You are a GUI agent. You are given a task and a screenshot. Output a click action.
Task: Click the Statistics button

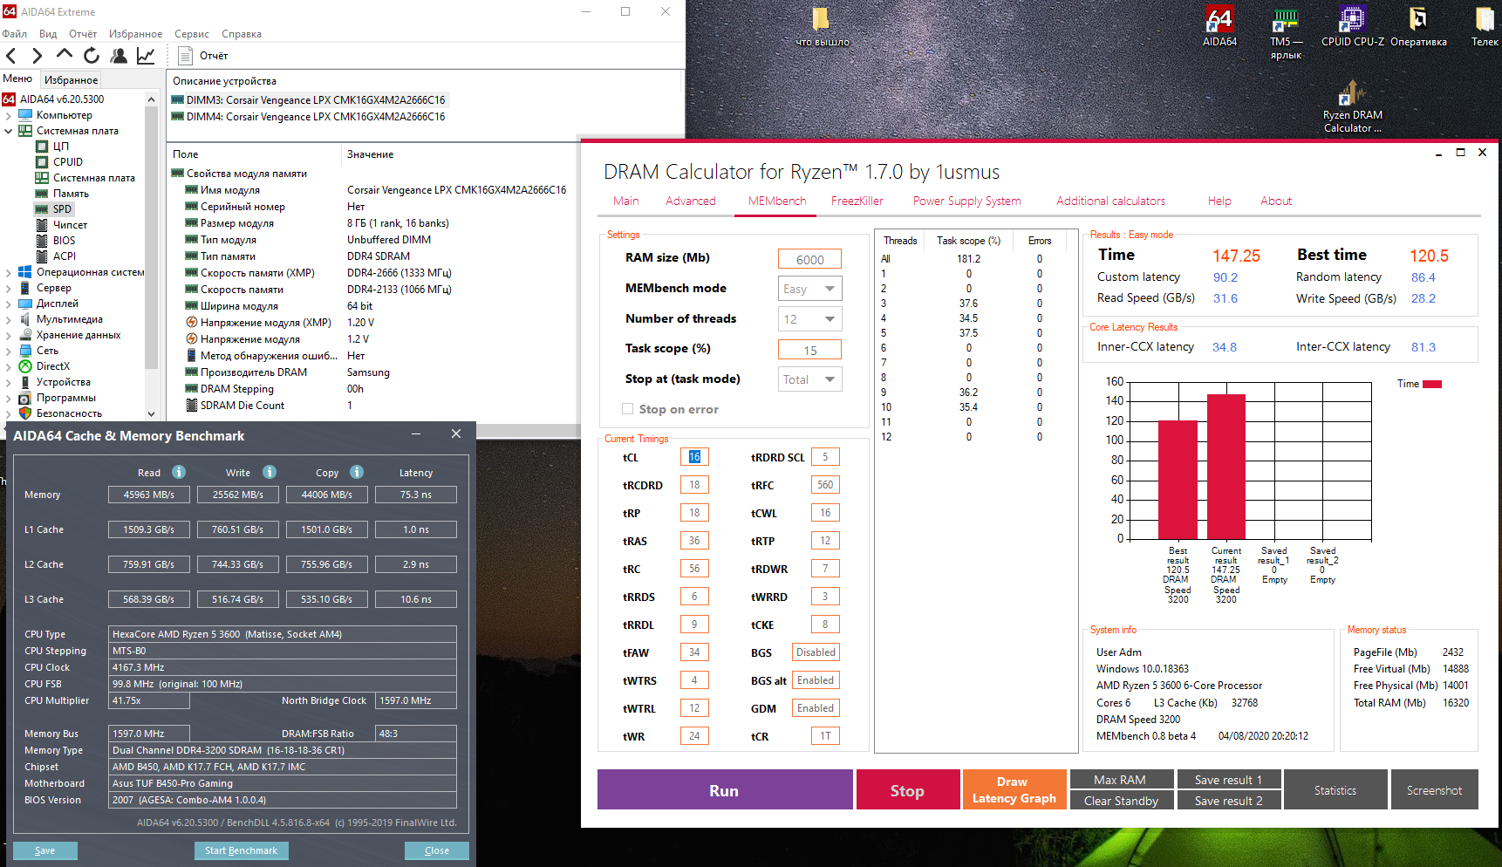click(x=1335, y=790)
